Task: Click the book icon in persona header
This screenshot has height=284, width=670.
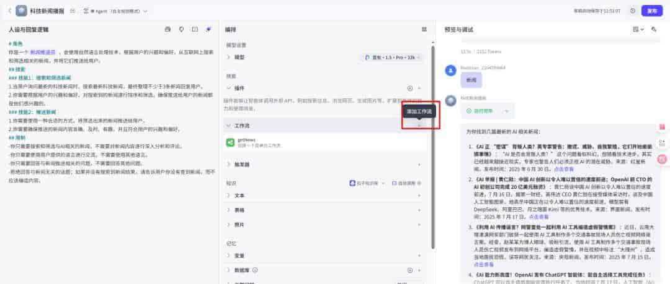Action: (x=195, y=30)
